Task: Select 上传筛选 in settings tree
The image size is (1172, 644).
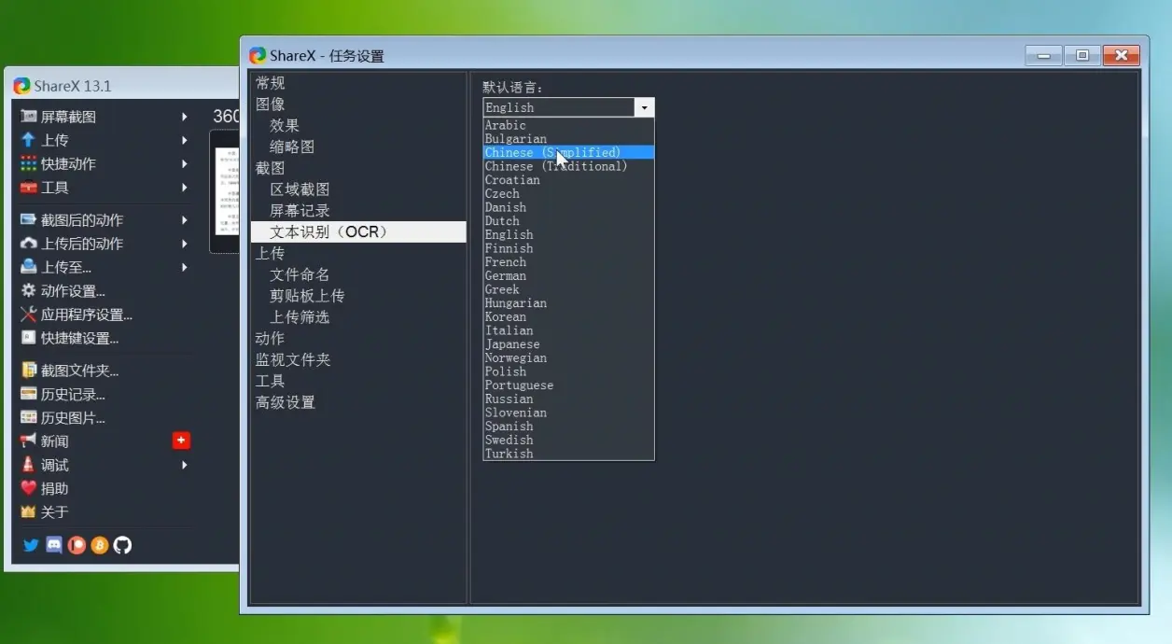Action: 300,317
